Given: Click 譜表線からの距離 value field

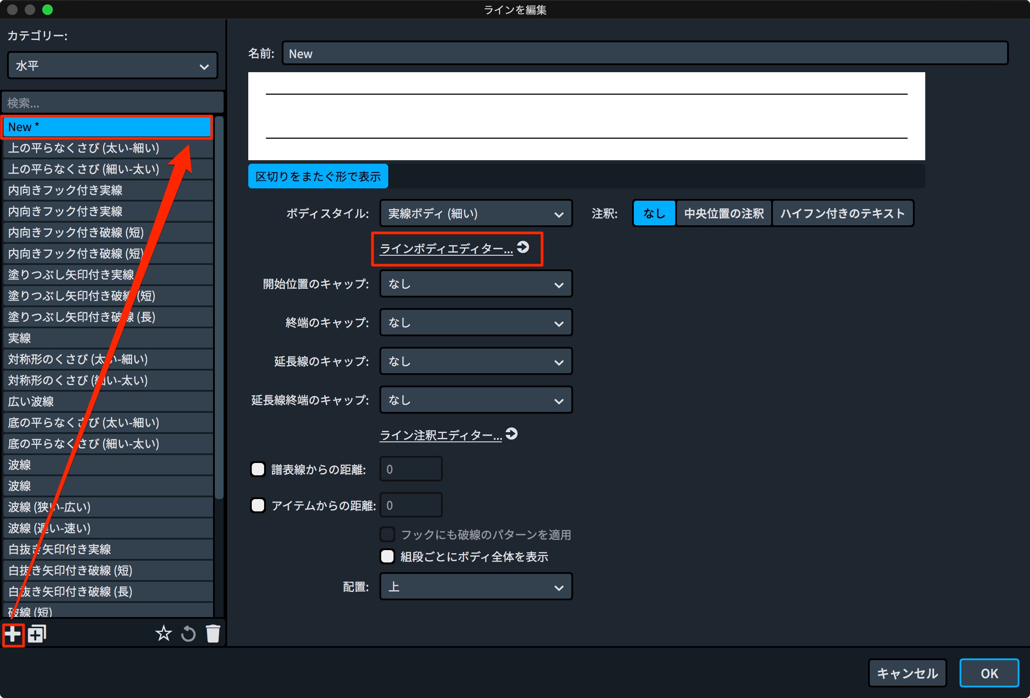Looking at the screenshot, I should (411, 469).
